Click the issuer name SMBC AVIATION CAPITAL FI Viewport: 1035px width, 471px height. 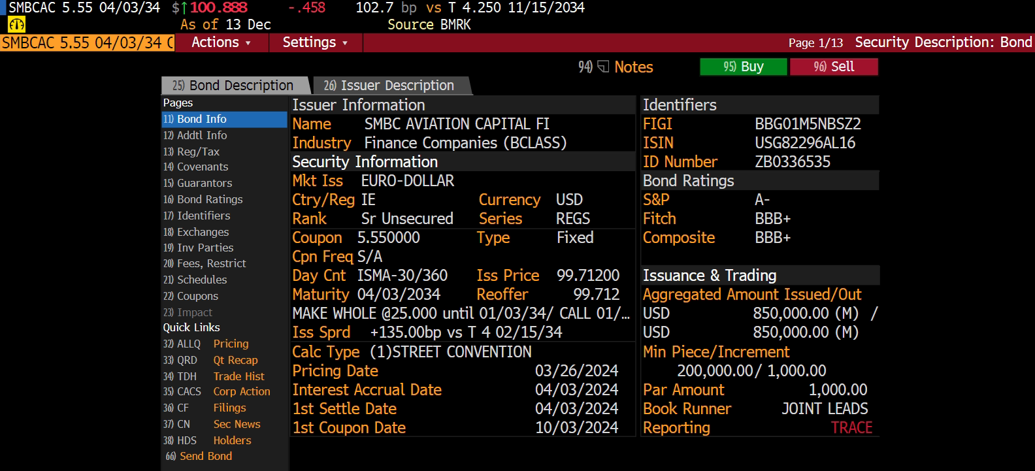tap(457, 124)
